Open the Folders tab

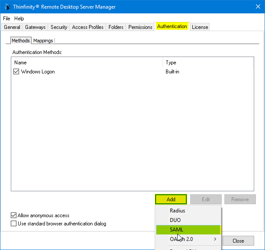pyautogui.click(x=116, y=27)
